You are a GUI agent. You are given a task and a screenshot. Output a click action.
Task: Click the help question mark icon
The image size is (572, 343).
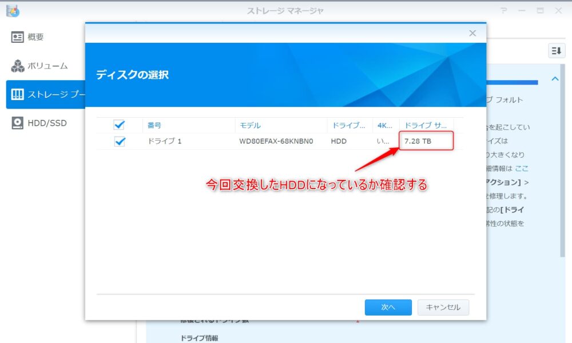504,10
